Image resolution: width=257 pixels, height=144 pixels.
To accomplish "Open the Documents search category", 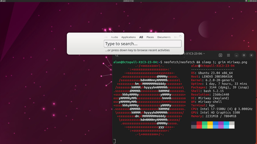I will coord(164,37).
